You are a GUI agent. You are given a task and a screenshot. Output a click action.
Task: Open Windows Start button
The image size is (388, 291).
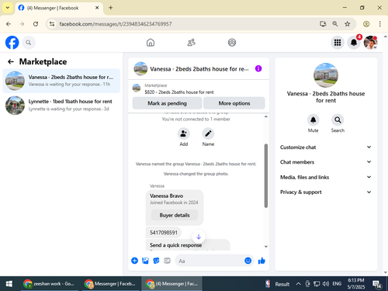pyautogui.click(x=9, y=284)
